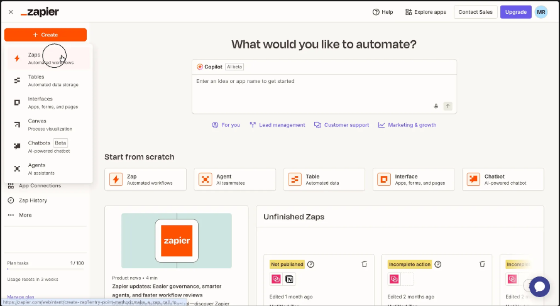
Task: Switch to Lead management suggestions
Action: point(277,125)
